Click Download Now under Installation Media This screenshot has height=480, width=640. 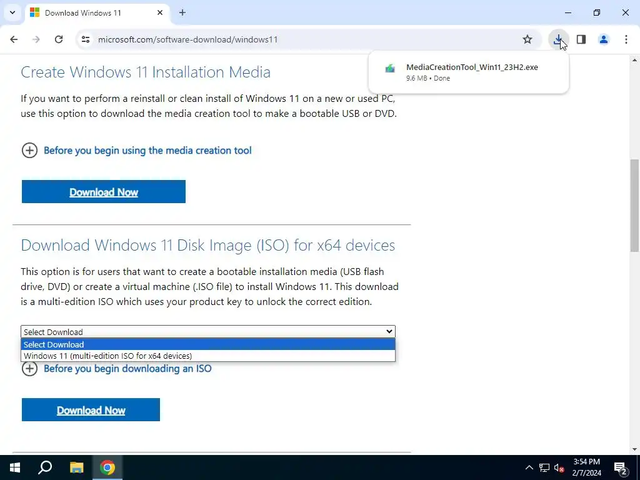tap(104, 191)
